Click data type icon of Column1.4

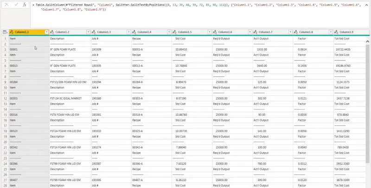[134, 32]
